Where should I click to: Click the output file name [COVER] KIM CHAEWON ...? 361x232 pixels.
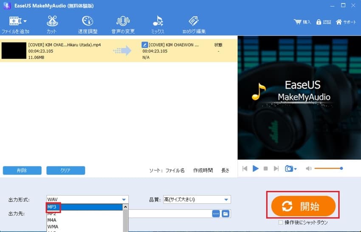174,45
